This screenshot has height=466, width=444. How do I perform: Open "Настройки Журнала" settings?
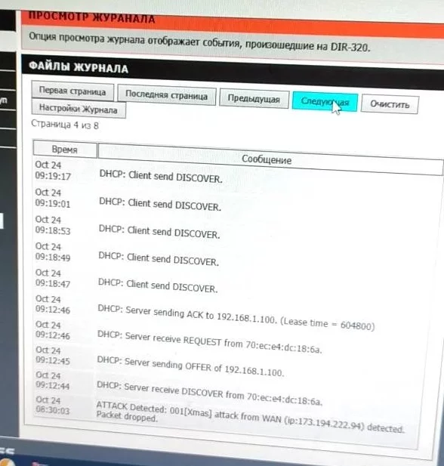[79, 109]
